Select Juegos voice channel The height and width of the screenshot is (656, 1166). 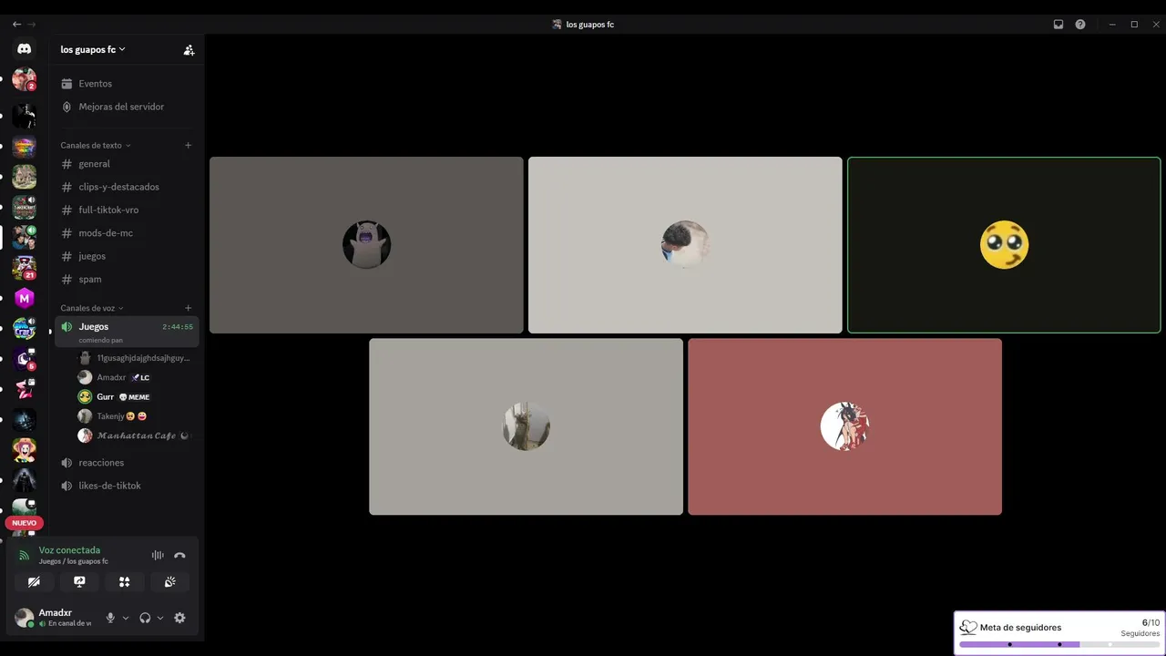[127, 332]
